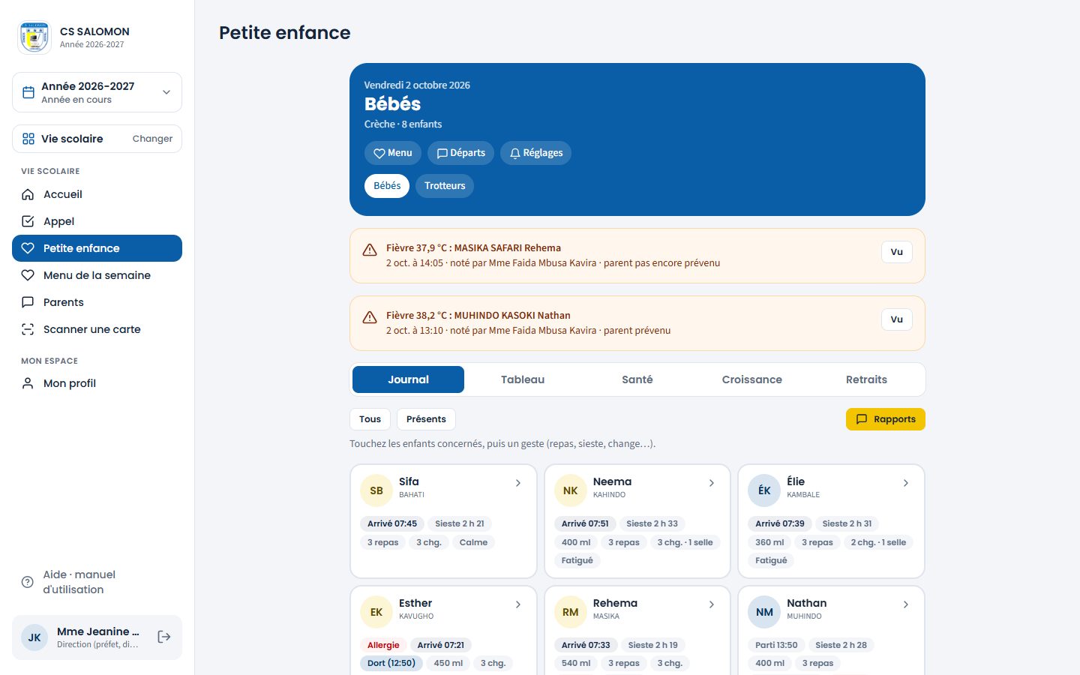Click Changer next to Vie scolaire
This screenshot has height=675, width=1080.
[x=152, y=139]
